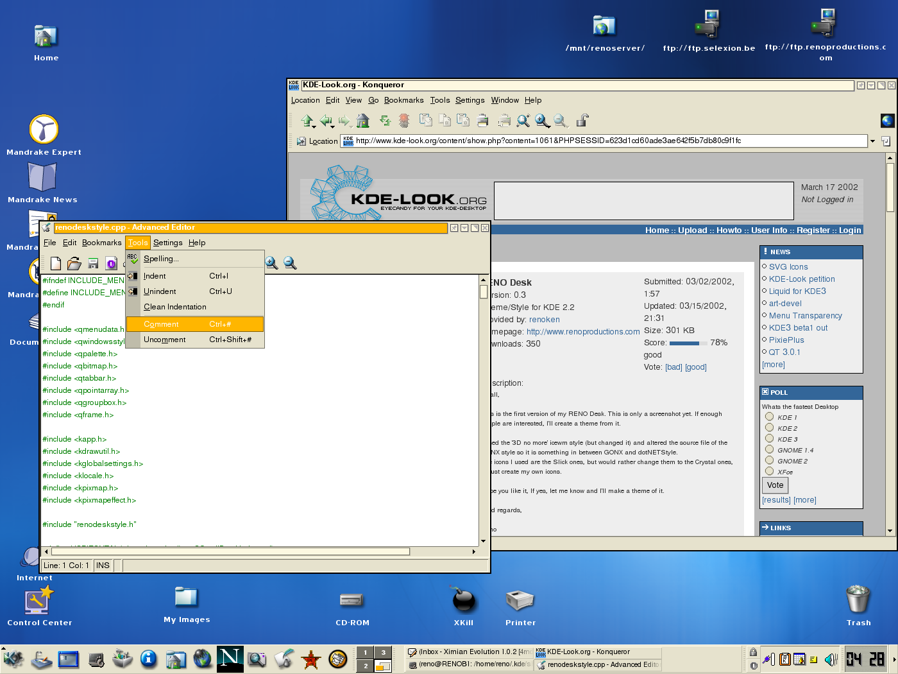Open the terminal icon on the panel
The width and height of the screenshot is (898, 674).
click(68, 659)
